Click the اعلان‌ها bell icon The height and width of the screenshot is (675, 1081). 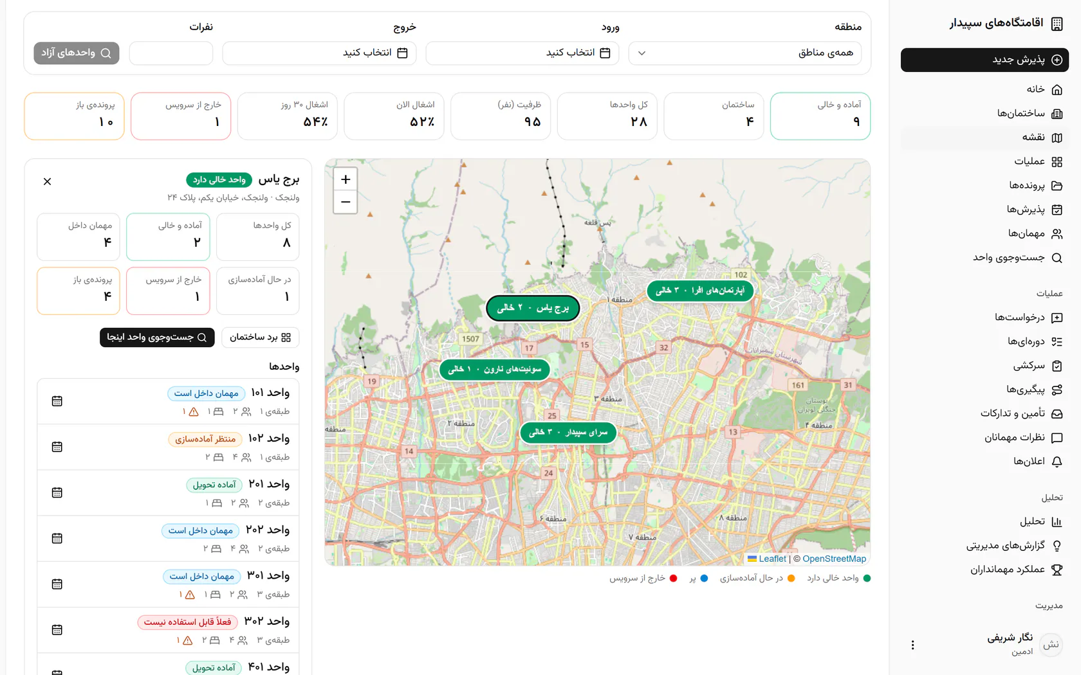[1057, 462]
